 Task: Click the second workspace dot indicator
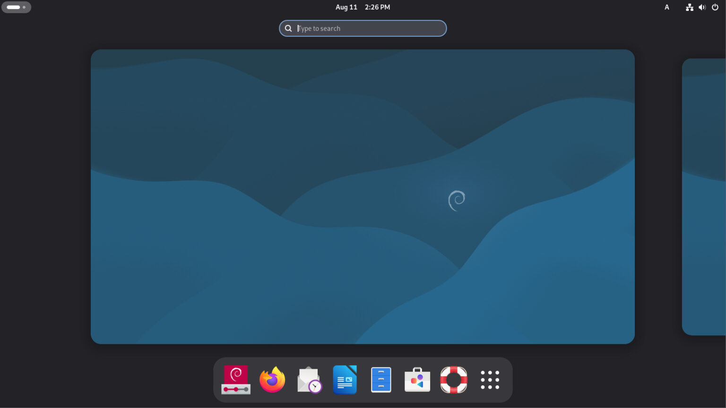click(x=24, y=8)
